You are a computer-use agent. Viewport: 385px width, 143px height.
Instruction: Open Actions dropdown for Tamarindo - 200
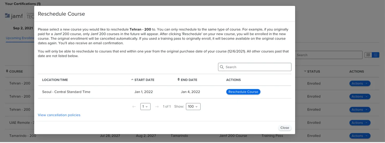(360, 136)
